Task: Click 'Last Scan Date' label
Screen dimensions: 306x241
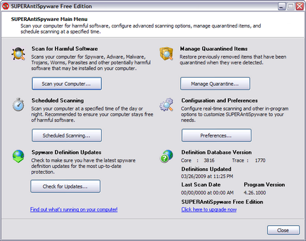Action: click(x=201, y=184)
